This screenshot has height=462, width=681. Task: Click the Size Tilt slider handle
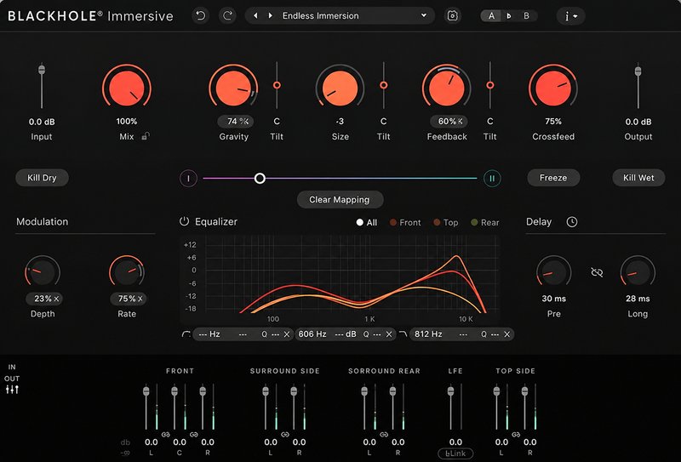(x=384, y=85)
